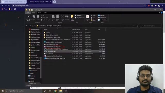Sort files by Type column
This screenshot has height=93, width=165.
[86, 29]
